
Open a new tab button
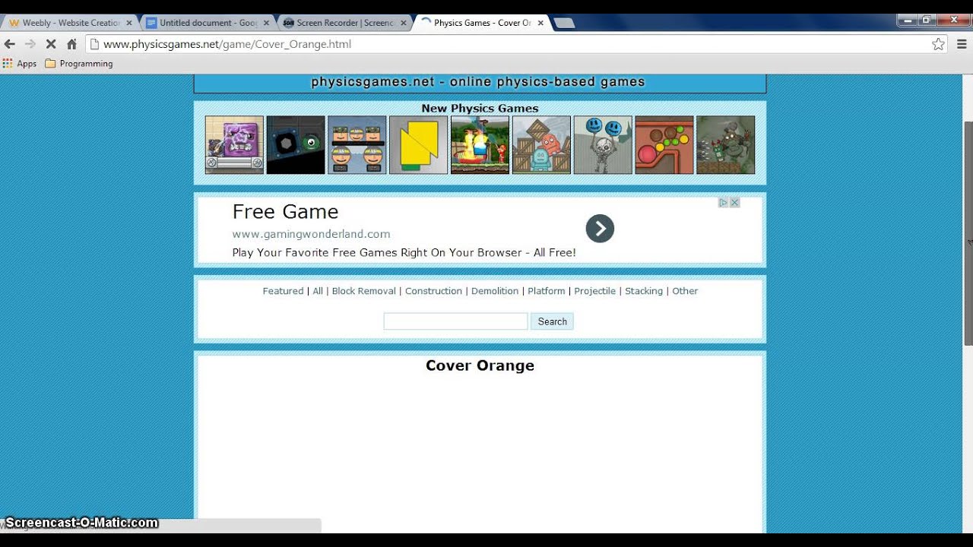pyautogui.click(x=564, y=23)
